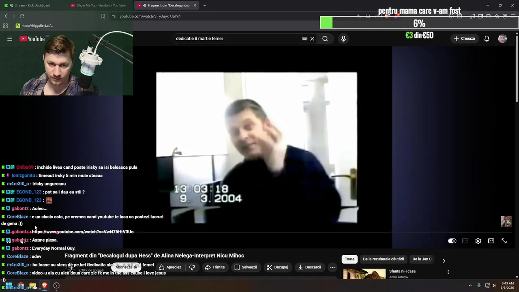Open Sfanta ni-i casa video thumbnail
Screen dimensions: 519x292
364,274
